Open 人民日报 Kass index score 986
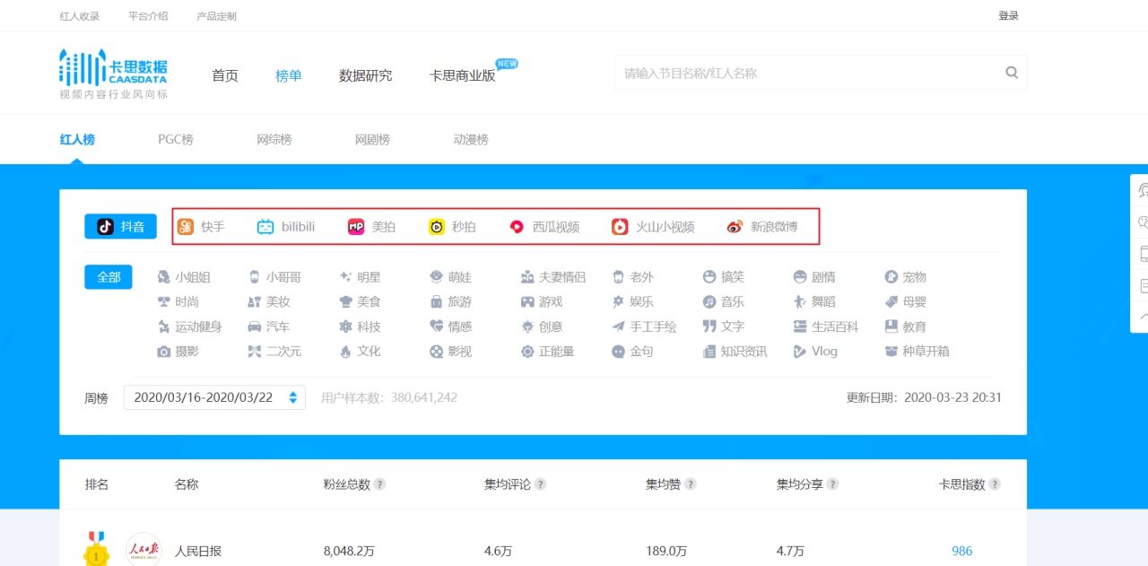Image resolution: width=1148 pixels, height=566 pixels. click(x=961, y=551)
